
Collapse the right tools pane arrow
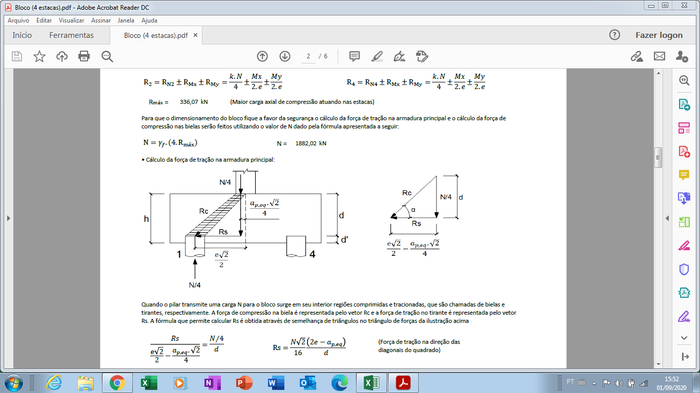click(667, 218)
